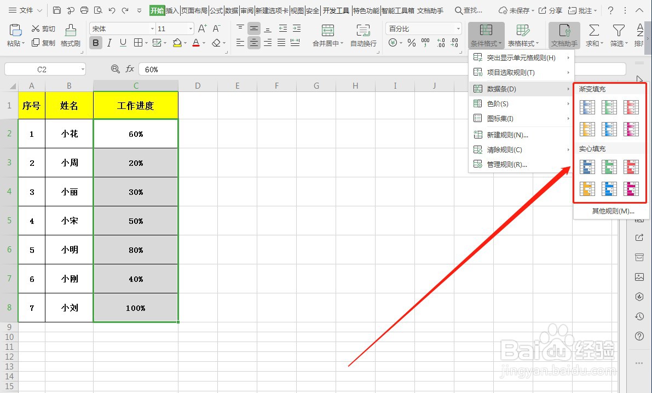Click the 分享 (Share) button
The image size is (652, 393).
pos(550,10)
